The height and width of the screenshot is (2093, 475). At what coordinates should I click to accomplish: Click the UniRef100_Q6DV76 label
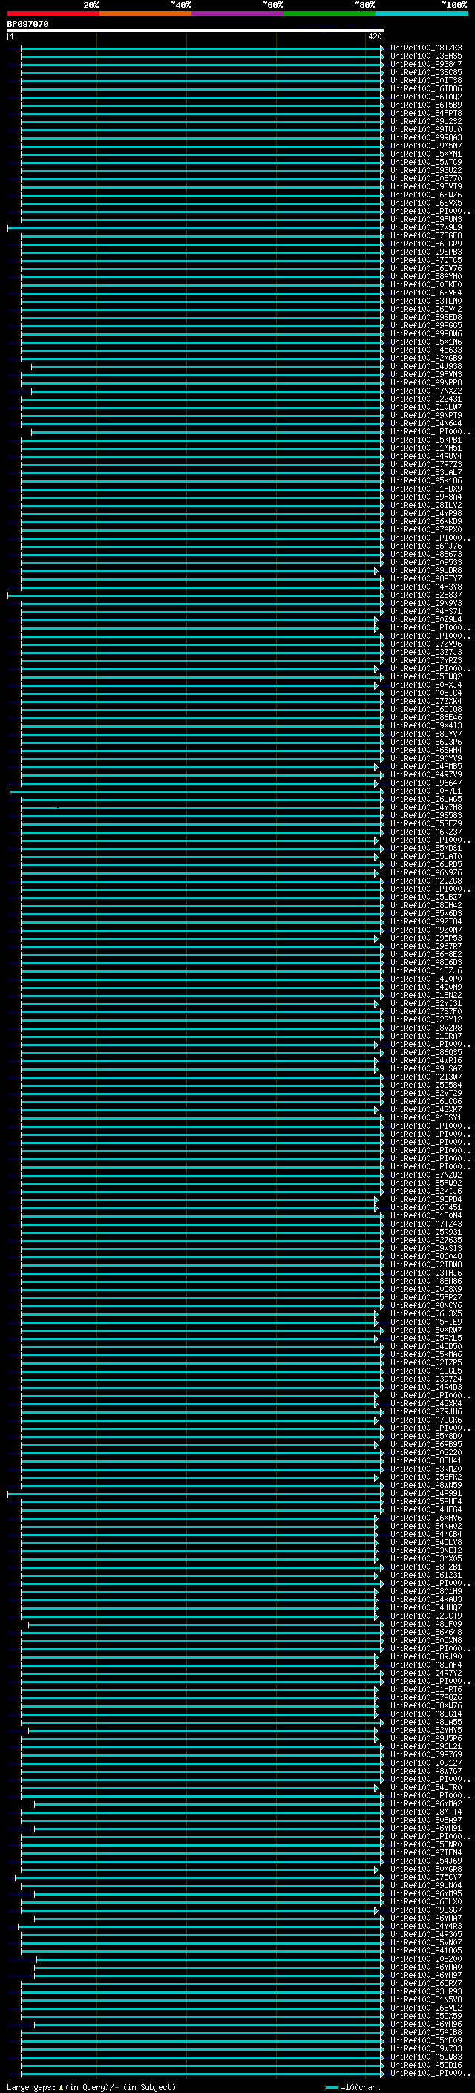pos(426,268)
